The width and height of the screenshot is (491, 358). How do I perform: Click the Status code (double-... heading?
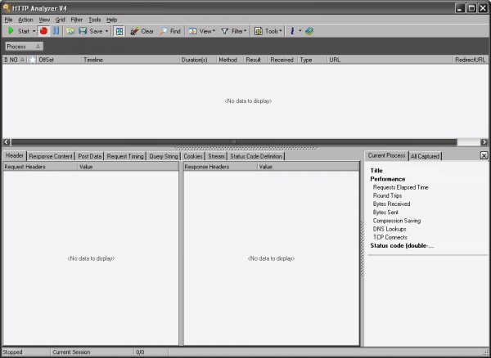402,246
